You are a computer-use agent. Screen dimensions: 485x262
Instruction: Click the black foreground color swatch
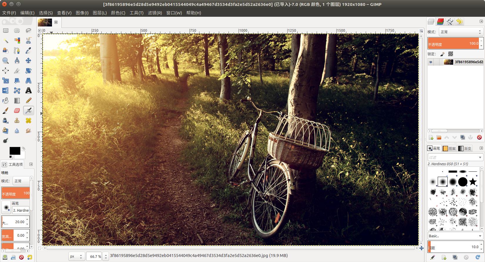[15, 151]
